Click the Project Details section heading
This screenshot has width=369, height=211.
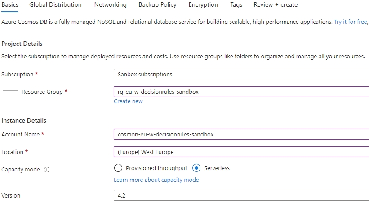coord(22,44)
